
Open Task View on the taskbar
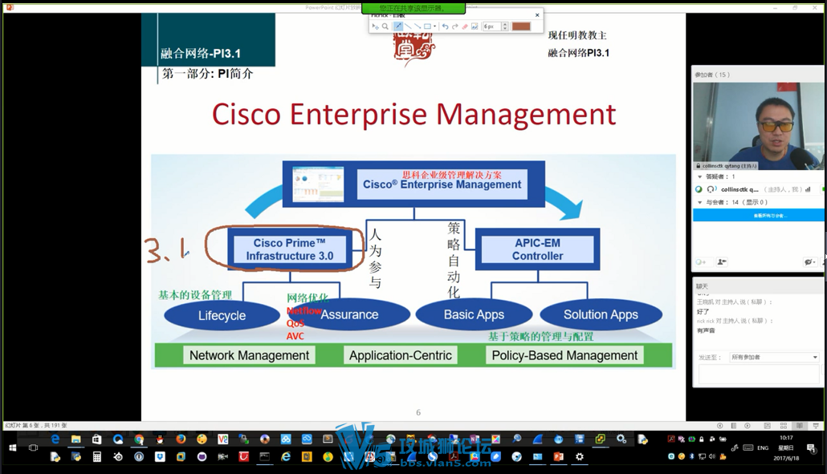pos(33,448)
